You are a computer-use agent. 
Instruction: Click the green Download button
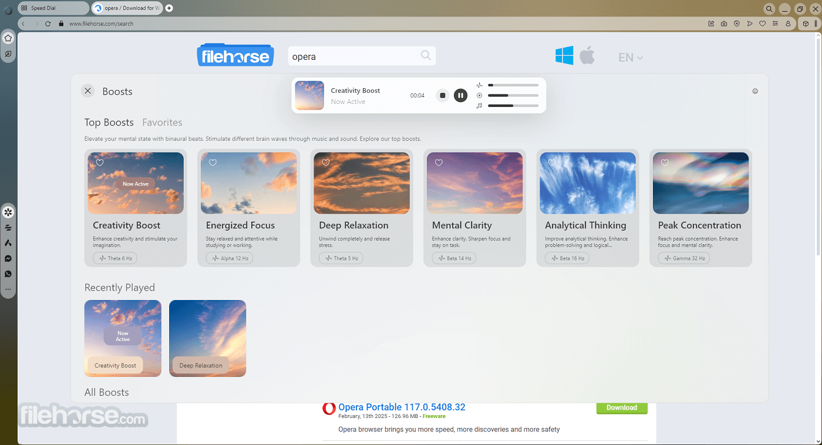tap(622, 408)
